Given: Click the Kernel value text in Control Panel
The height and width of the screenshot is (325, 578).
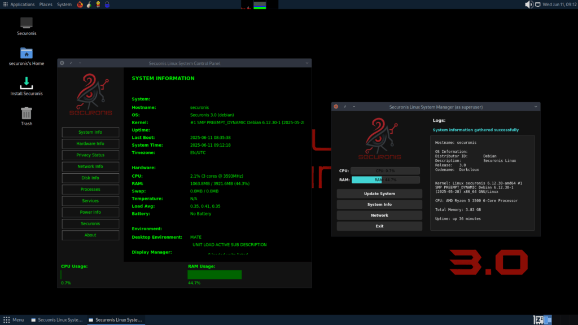Looking at the screenshot, I should click(247, 122).
